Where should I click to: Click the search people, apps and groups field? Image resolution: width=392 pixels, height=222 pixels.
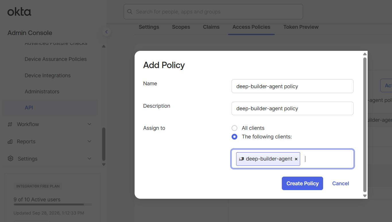coord(213,12)
